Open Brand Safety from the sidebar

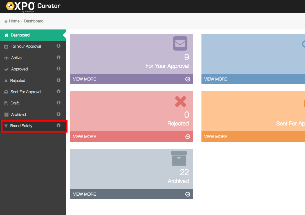[21, 126]
